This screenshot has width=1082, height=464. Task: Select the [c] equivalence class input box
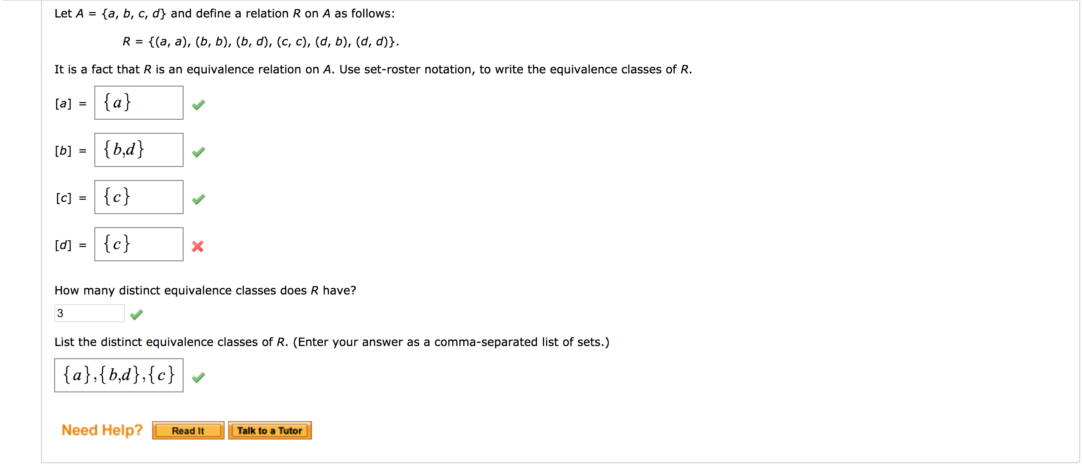pos(139,197)
